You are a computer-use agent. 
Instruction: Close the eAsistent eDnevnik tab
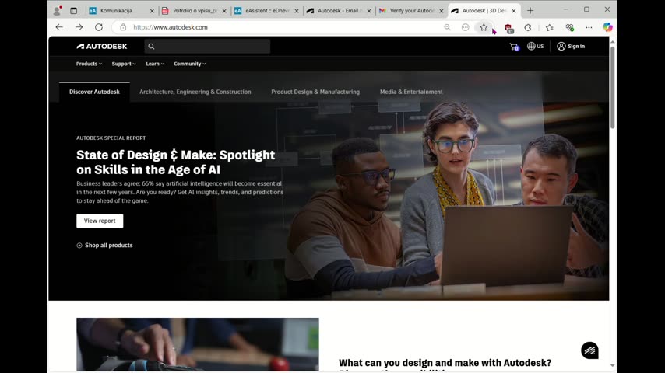(297, 11)
